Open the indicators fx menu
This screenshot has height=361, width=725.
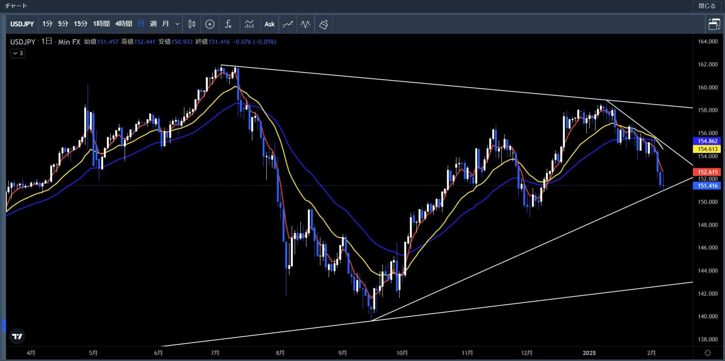[228, 24]
